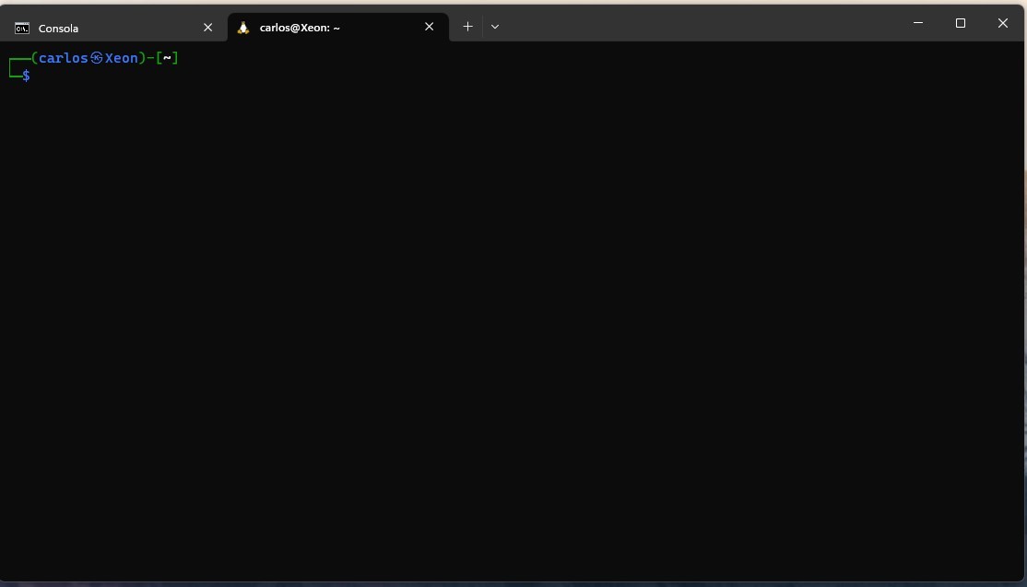This screenshot has width=1027, height=587.
Task: Click the blue dollar sign prompt symbol
Action: coord(26,76)
